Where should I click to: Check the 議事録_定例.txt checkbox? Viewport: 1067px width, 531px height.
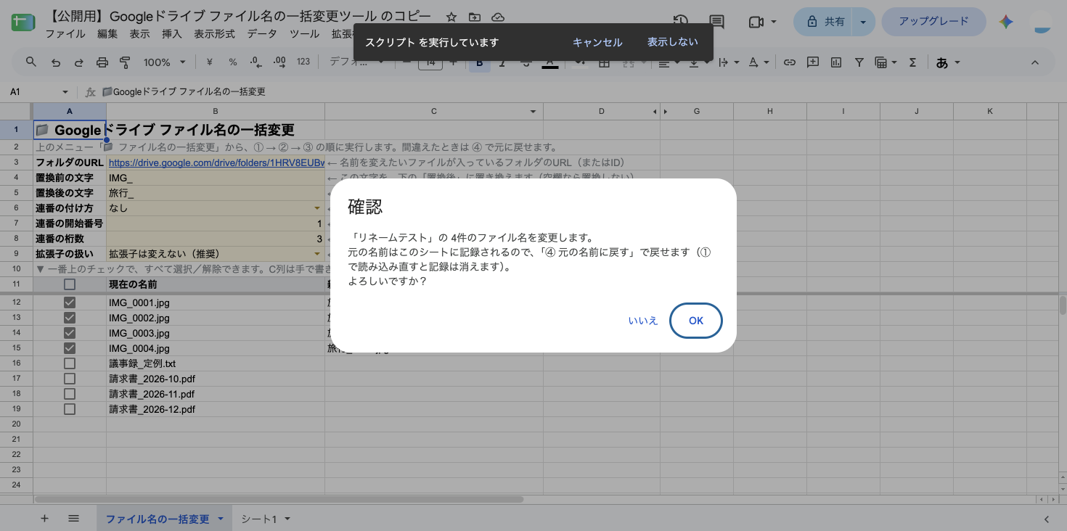tap(70, 363)
